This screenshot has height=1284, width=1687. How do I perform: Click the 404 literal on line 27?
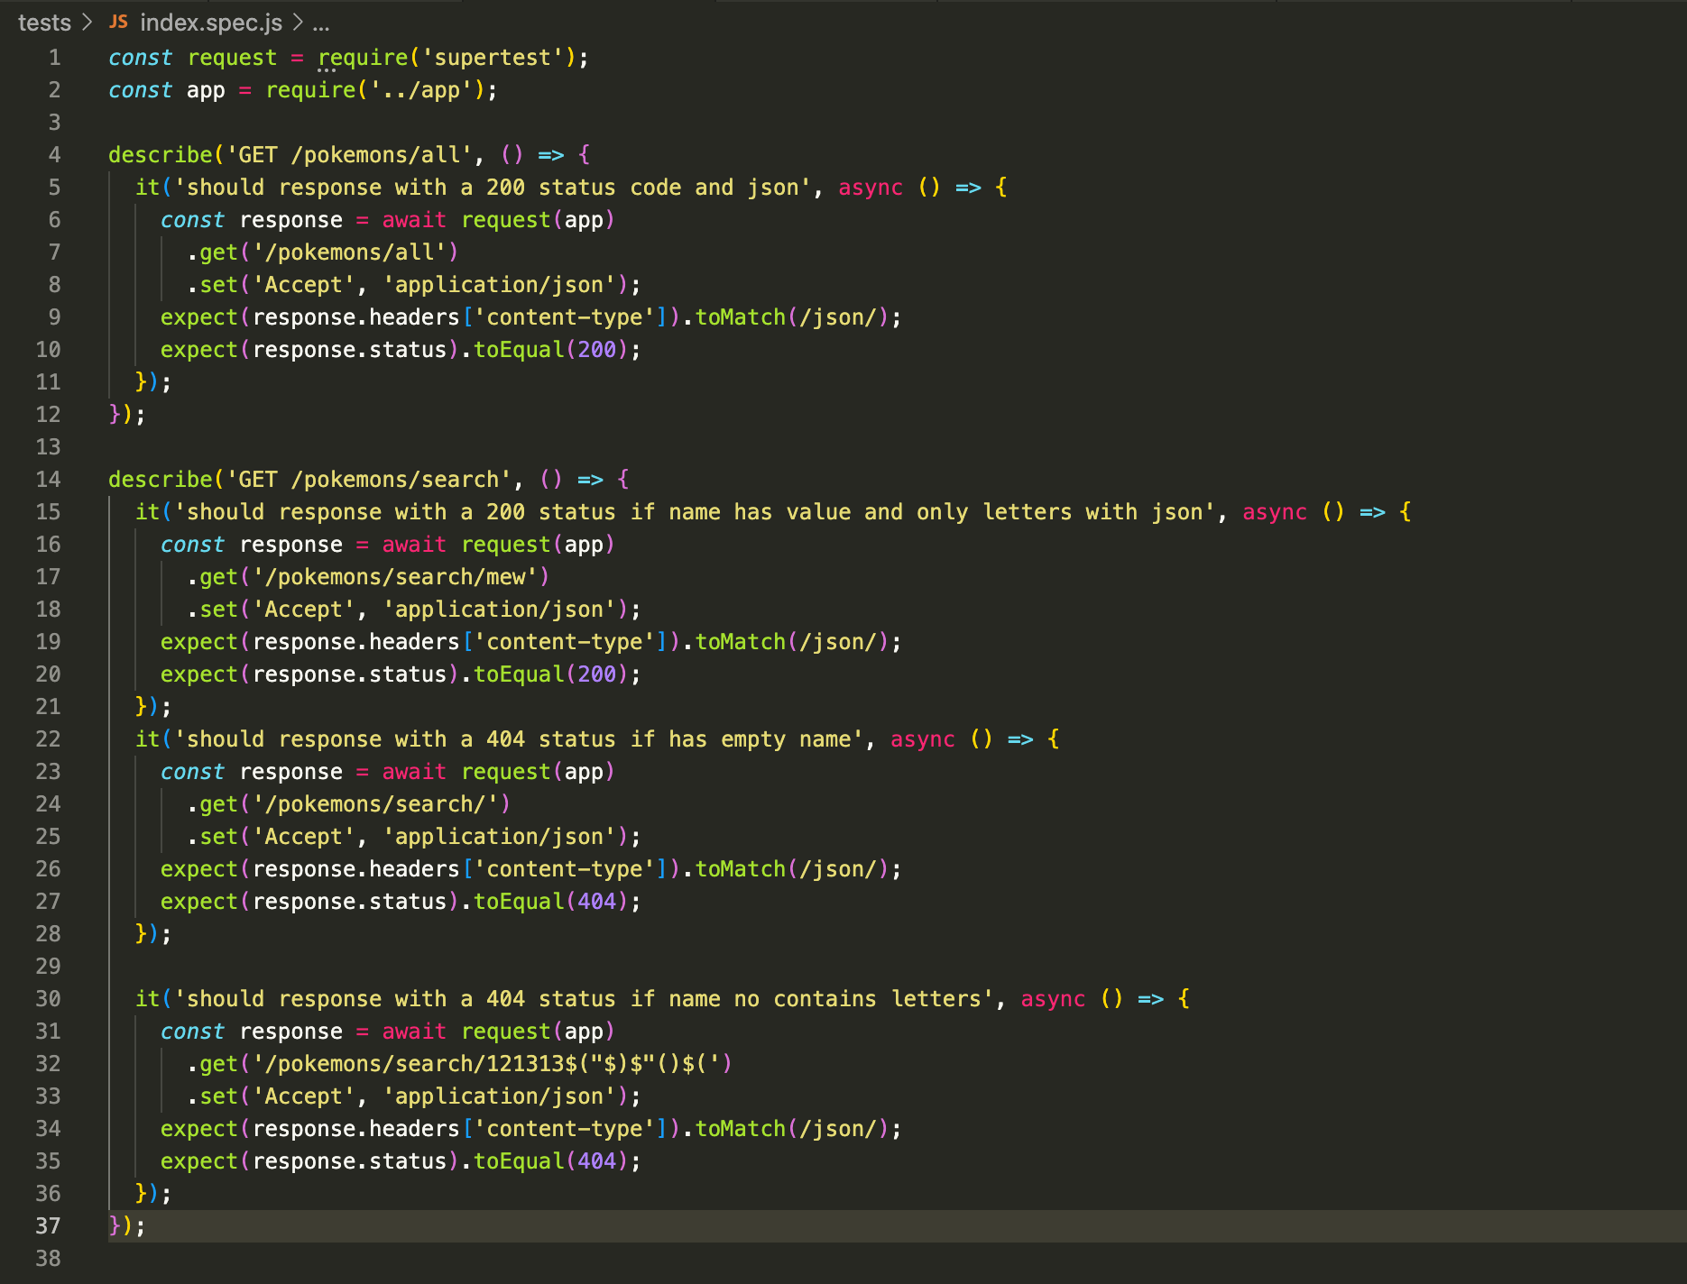pyautogui.click(x=595, y=901)
